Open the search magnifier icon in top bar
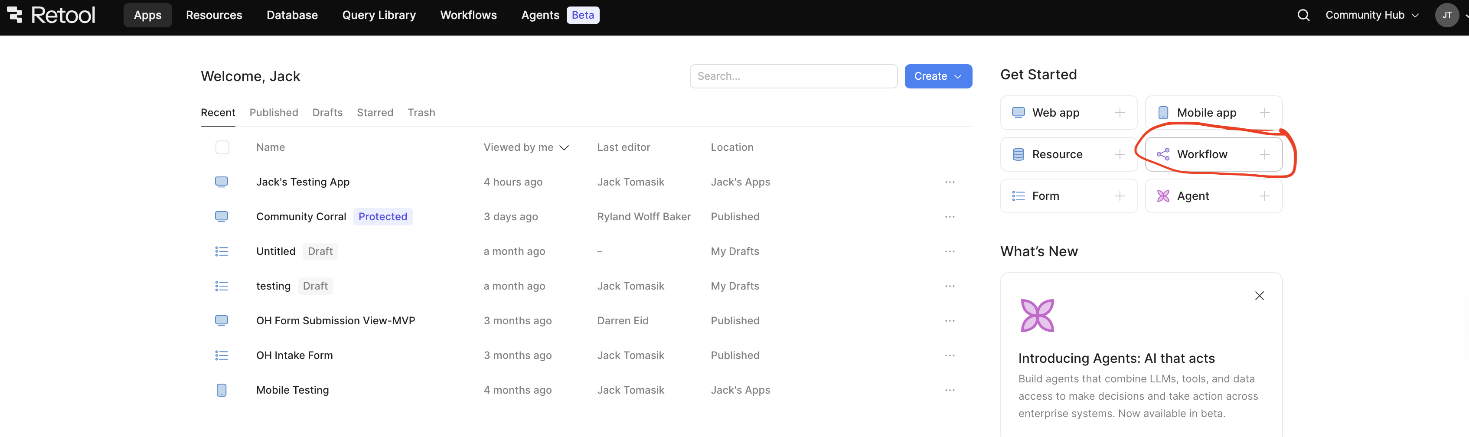 1303,15
